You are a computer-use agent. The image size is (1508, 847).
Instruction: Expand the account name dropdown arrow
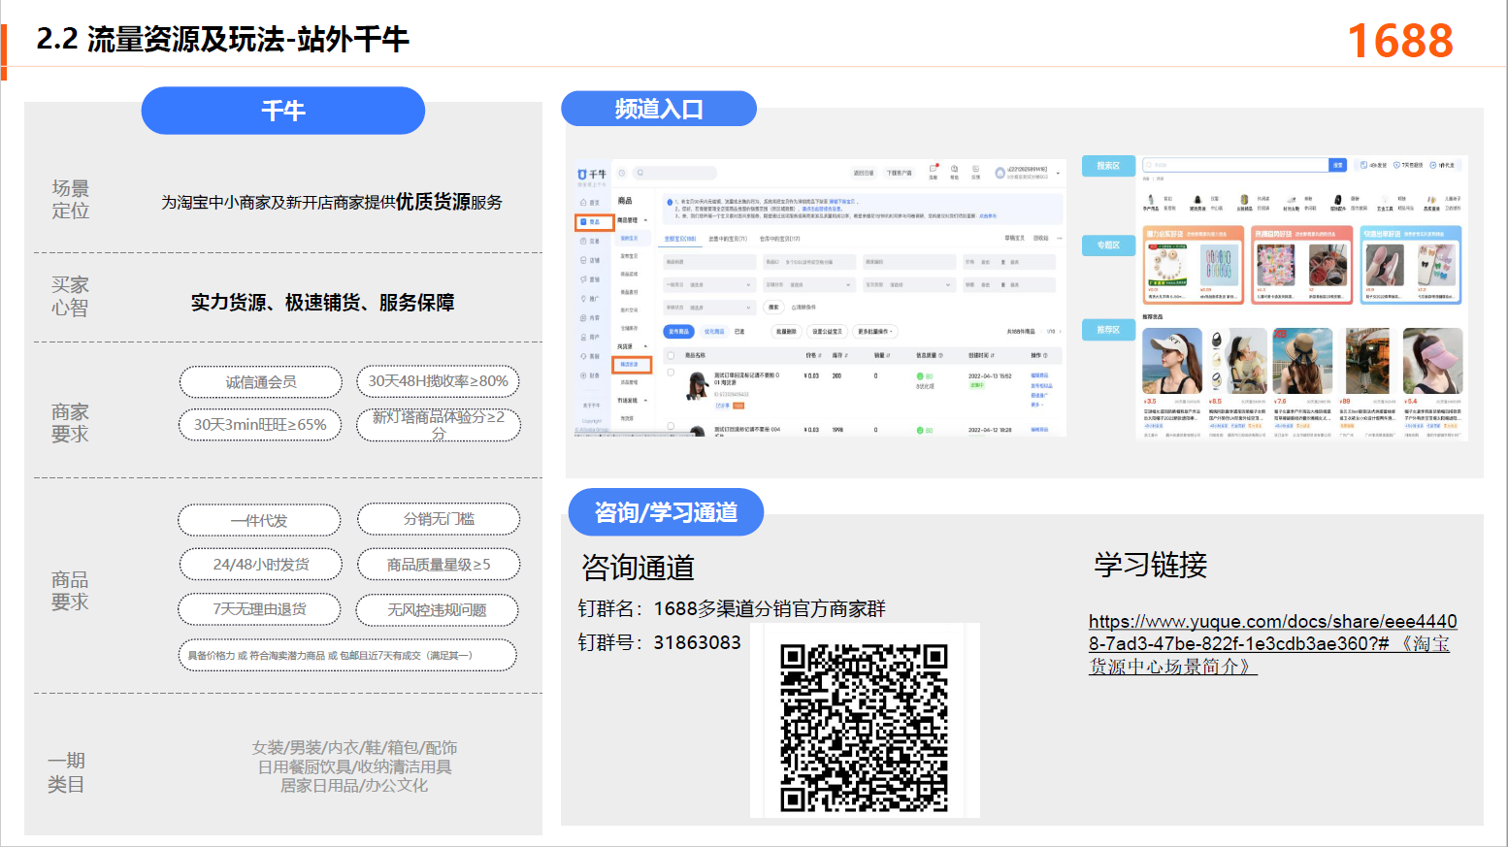[1058, 173]
